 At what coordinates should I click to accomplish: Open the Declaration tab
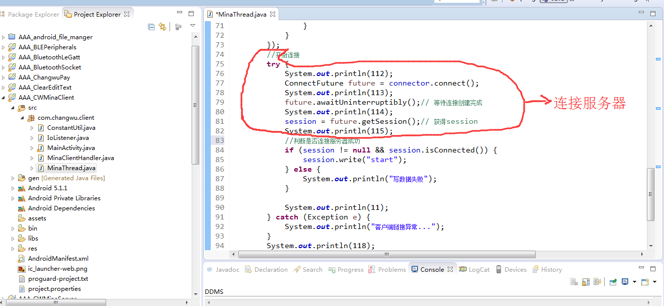[x=266, y=270]
